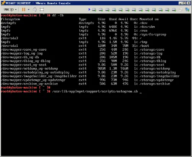This screenshot has width=192, height=157.
Task: Open the VMRC menu dropdown
Action: click(10, 10)
